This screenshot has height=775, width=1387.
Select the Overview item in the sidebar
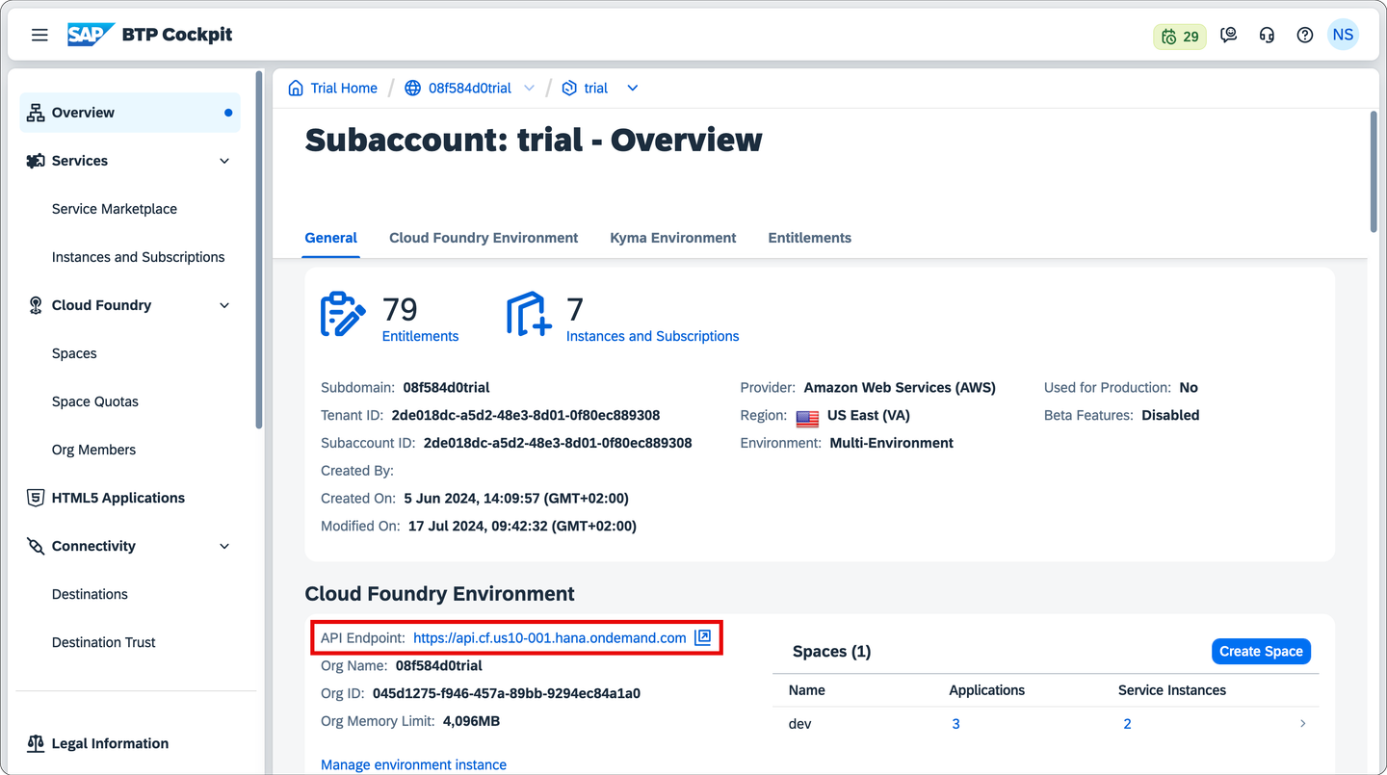[130, 113]
